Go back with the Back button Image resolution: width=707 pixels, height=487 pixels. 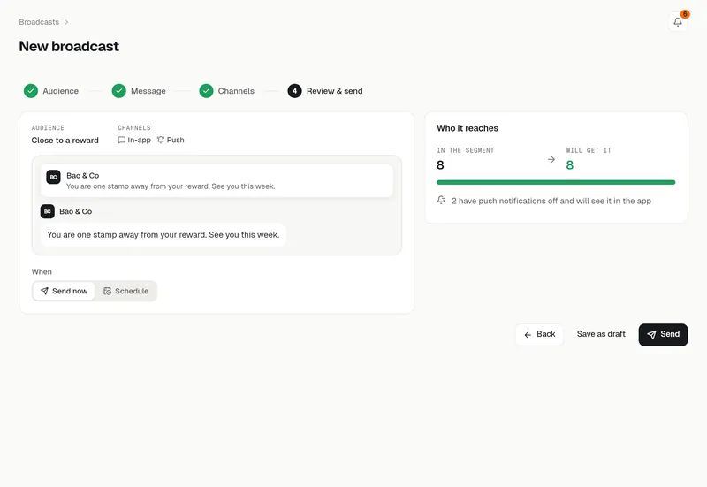pos(539,335)
